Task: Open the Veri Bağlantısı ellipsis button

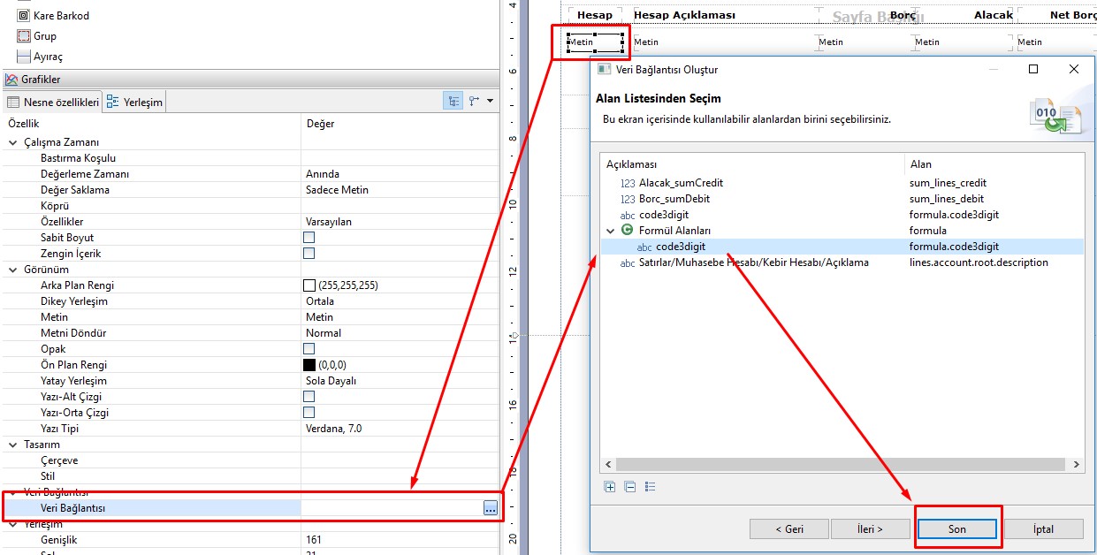Action: click(490, 508)
